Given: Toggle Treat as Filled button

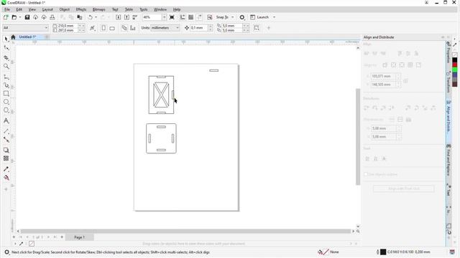Looking at the screenshot, I should pos(257,28).
